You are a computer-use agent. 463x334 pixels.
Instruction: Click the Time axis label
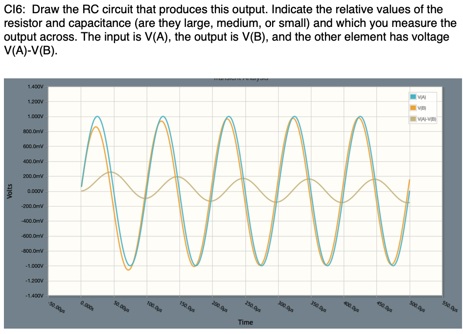(246, 322)
